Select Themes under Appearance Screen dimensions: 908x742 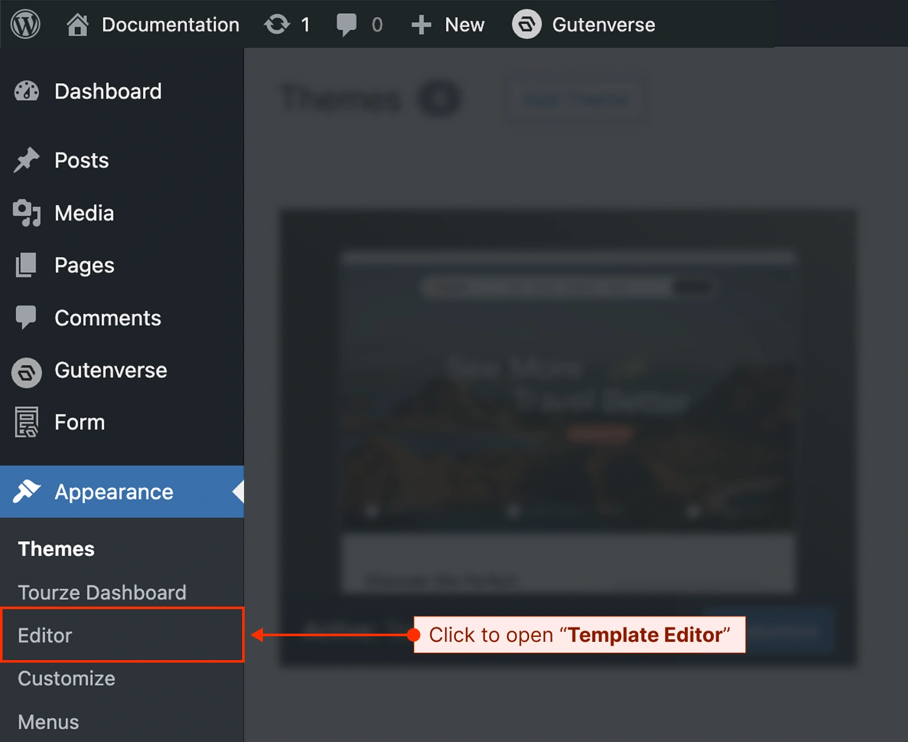click(56, 549)
